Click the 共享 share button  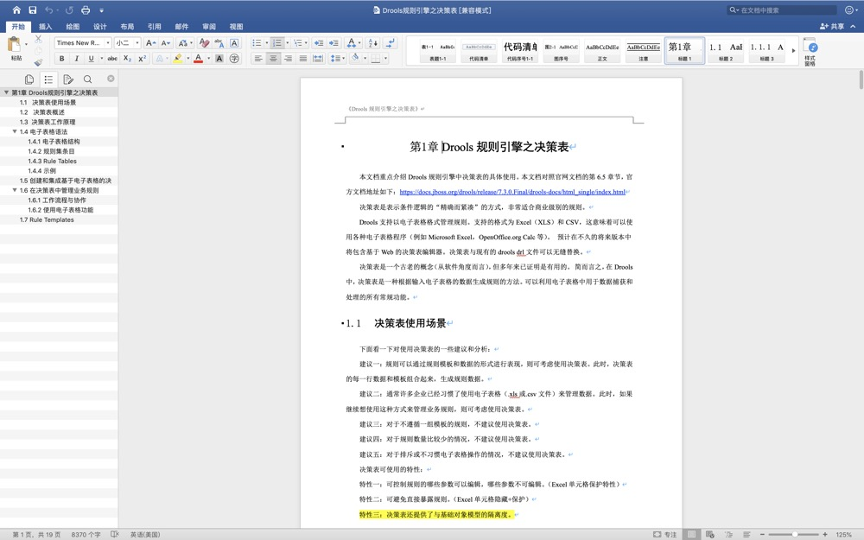tap(832, 27)
